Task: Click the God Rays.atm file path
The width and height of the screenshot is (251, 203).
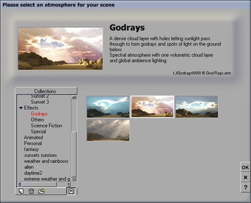Action: (x=202, y=73)
